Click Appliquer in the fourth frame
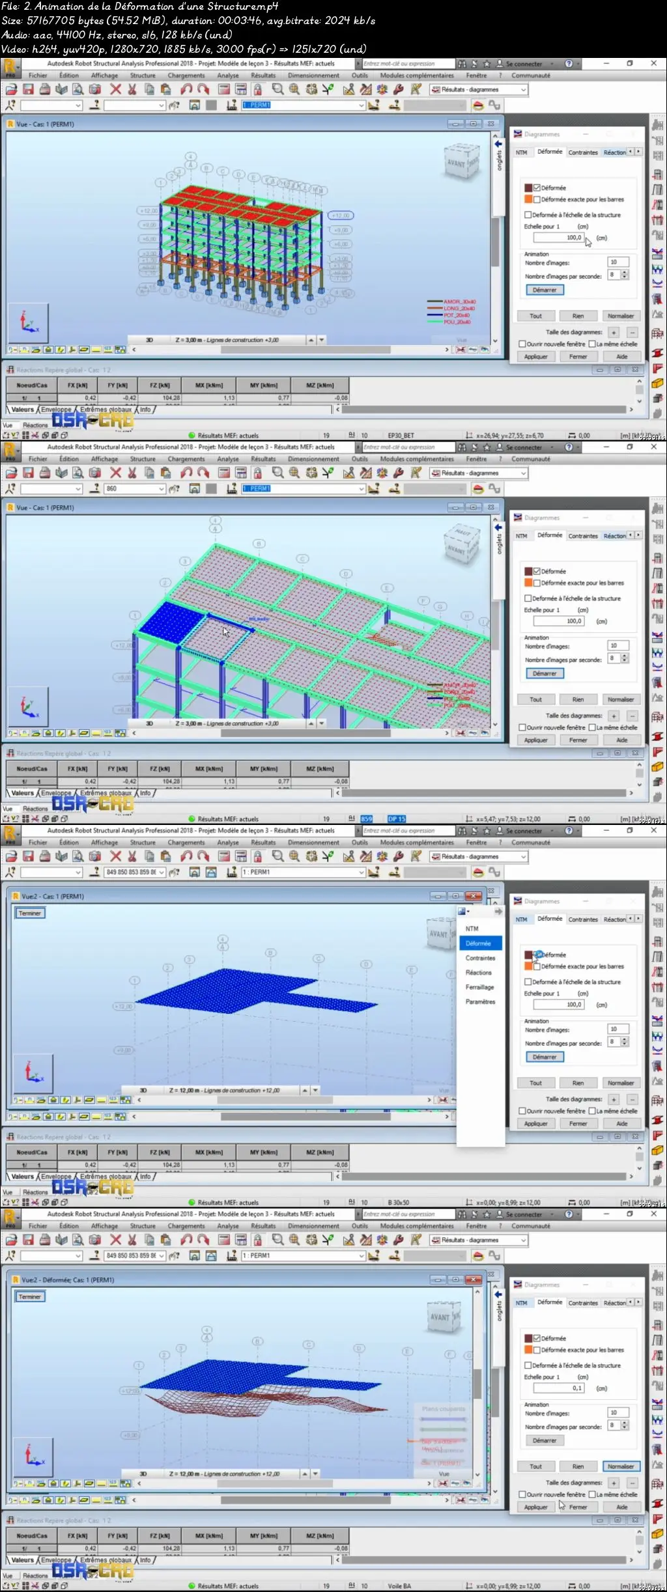The width and height of the screenshot is (667, 1592). 536,1507
